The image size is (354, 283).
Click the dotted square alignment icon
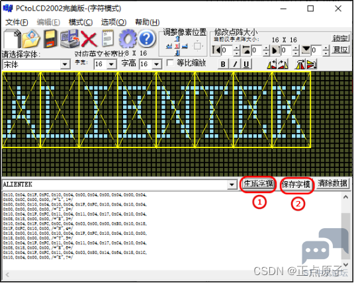(198, 46)
